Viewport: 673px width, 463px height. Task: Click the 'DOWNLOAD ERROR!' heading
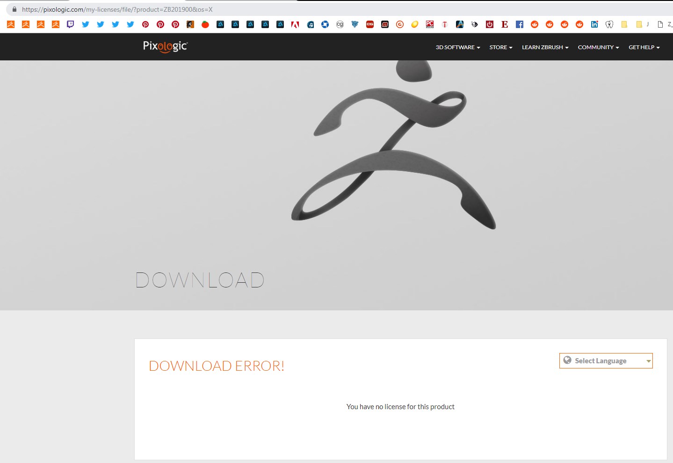(217, 366)
